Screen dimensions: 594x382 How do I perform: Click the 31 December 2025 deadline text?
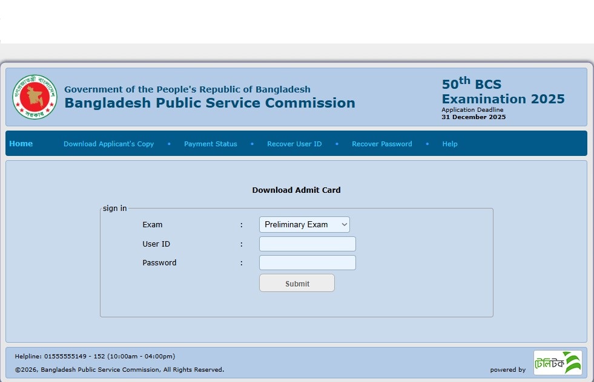[x=473, y=117]
